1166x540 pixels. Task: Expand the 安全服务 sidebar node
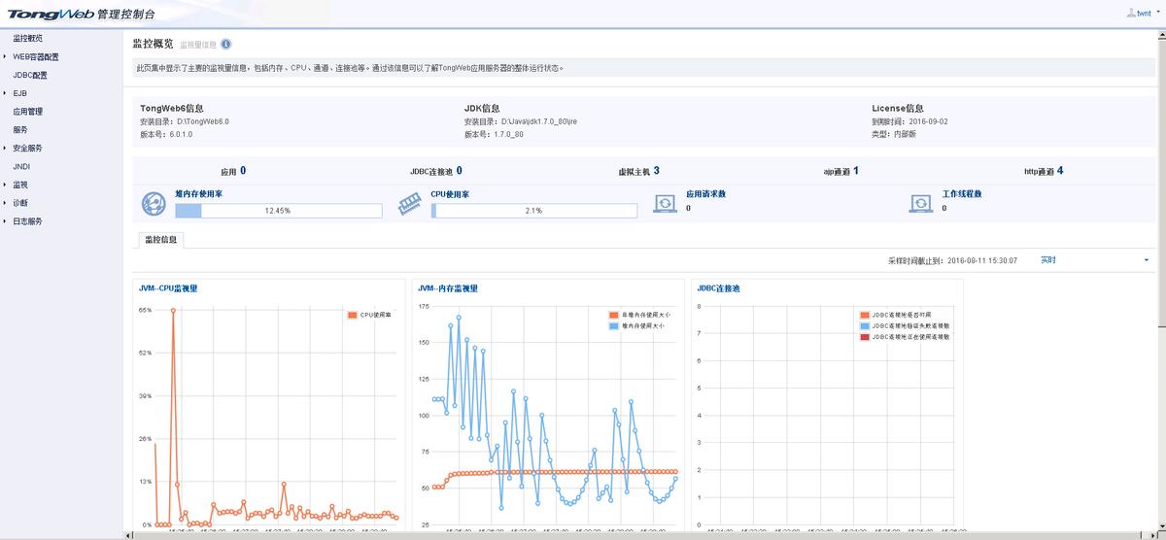(5, 149)
